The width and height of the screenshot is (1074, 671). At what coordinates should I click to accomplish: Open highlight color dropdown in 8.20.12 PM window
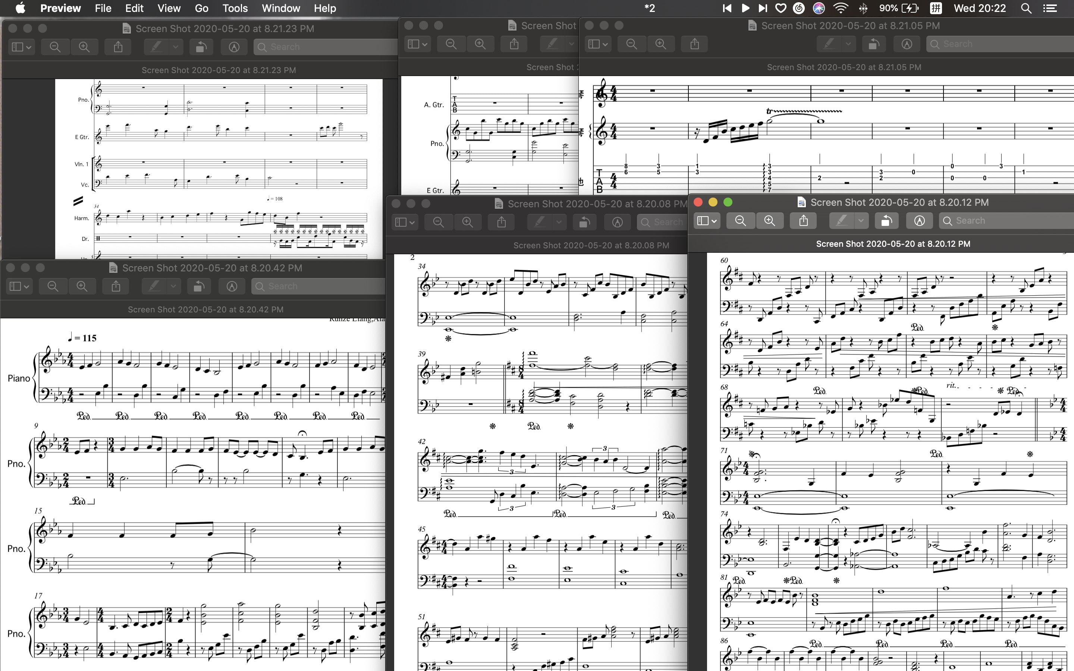pyautogui.click(x=861, y=221)
